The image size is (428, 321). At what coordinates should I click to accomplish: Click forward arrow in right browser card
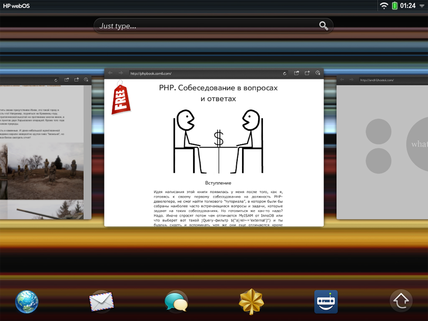tap(351, 80)
